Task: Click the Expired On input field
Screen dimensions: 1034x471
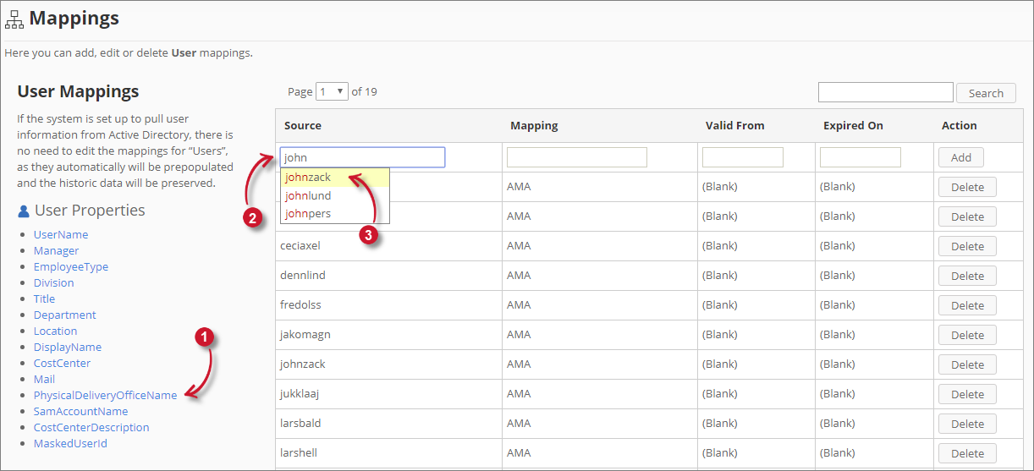Action: pyautogui.click(x=861, y=157)
